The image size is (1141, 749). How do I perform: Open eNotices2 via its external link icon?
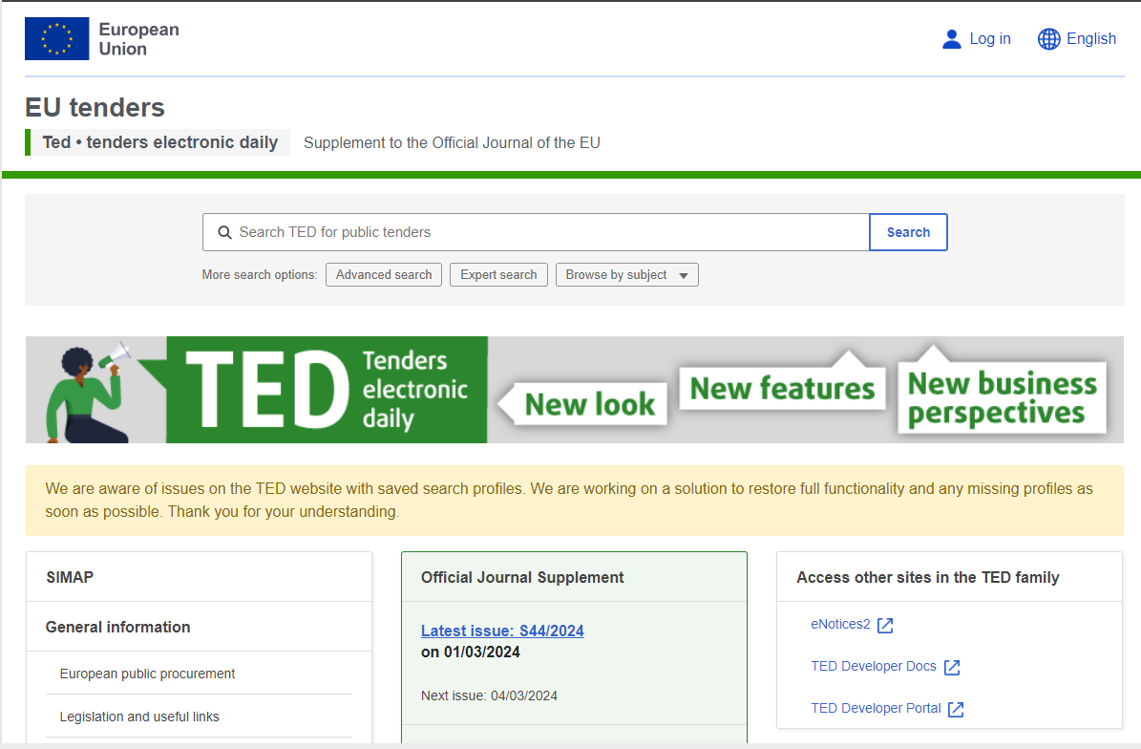(885, 624)
